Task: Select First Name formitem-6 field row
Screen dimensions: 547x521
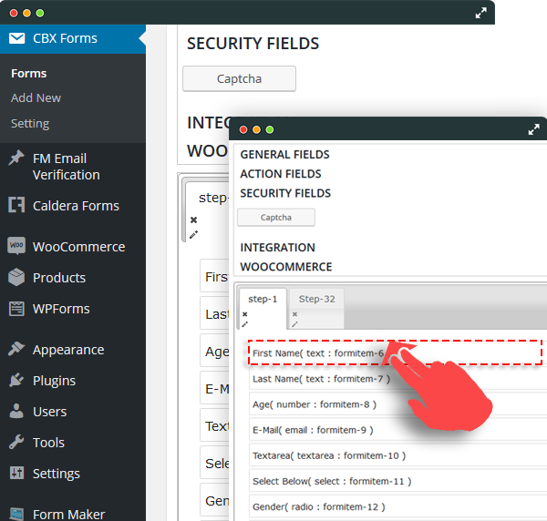Action: pos(395,352)
